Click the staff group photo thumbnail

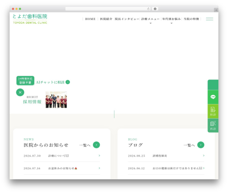coord(56,100)
